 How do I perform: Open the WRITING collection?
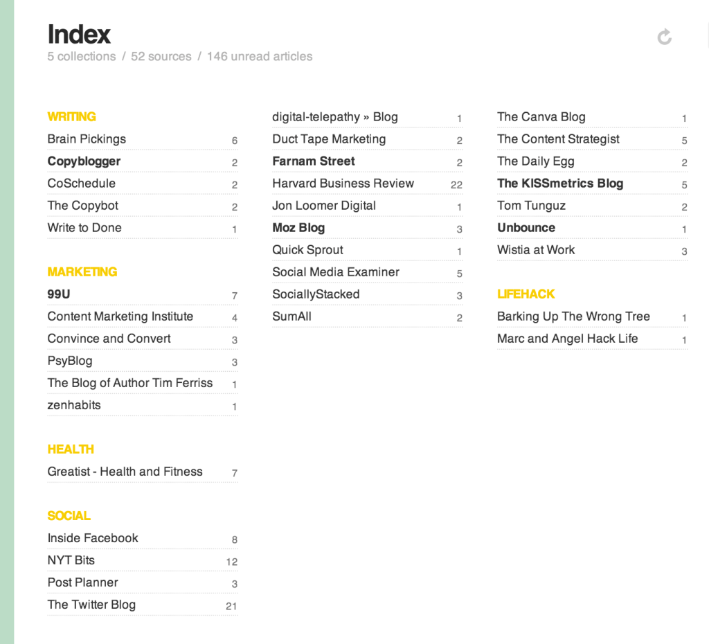pos(71,117)
